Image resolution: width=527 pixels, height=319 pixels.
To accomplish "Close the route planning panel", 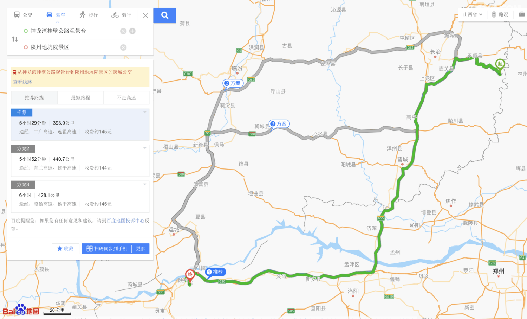I will [x=145, y=15].
